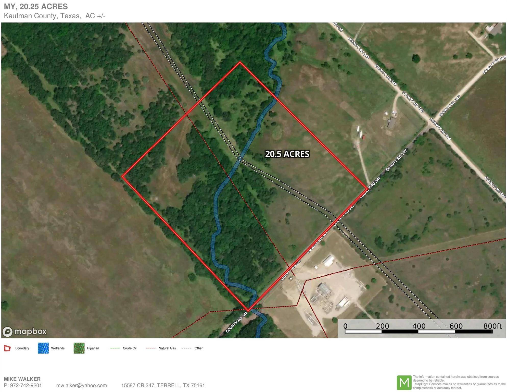This screenshot has width=507, height=392.
Task: Click the '800ft' scale label
Action: [492, 326]
